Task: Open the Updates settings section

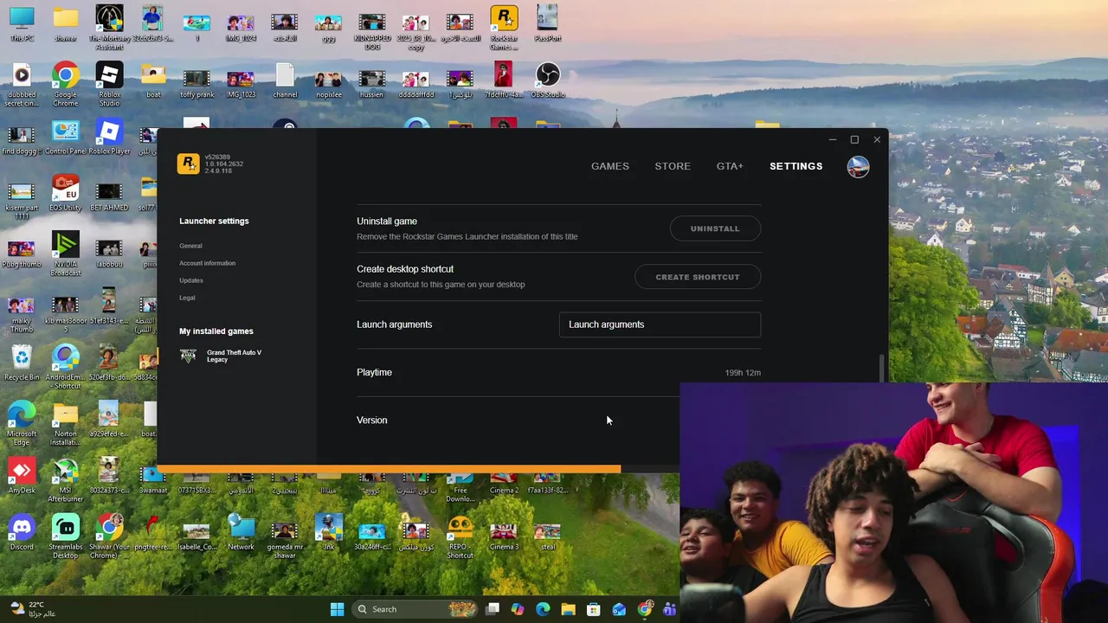Action: [191, 280]
